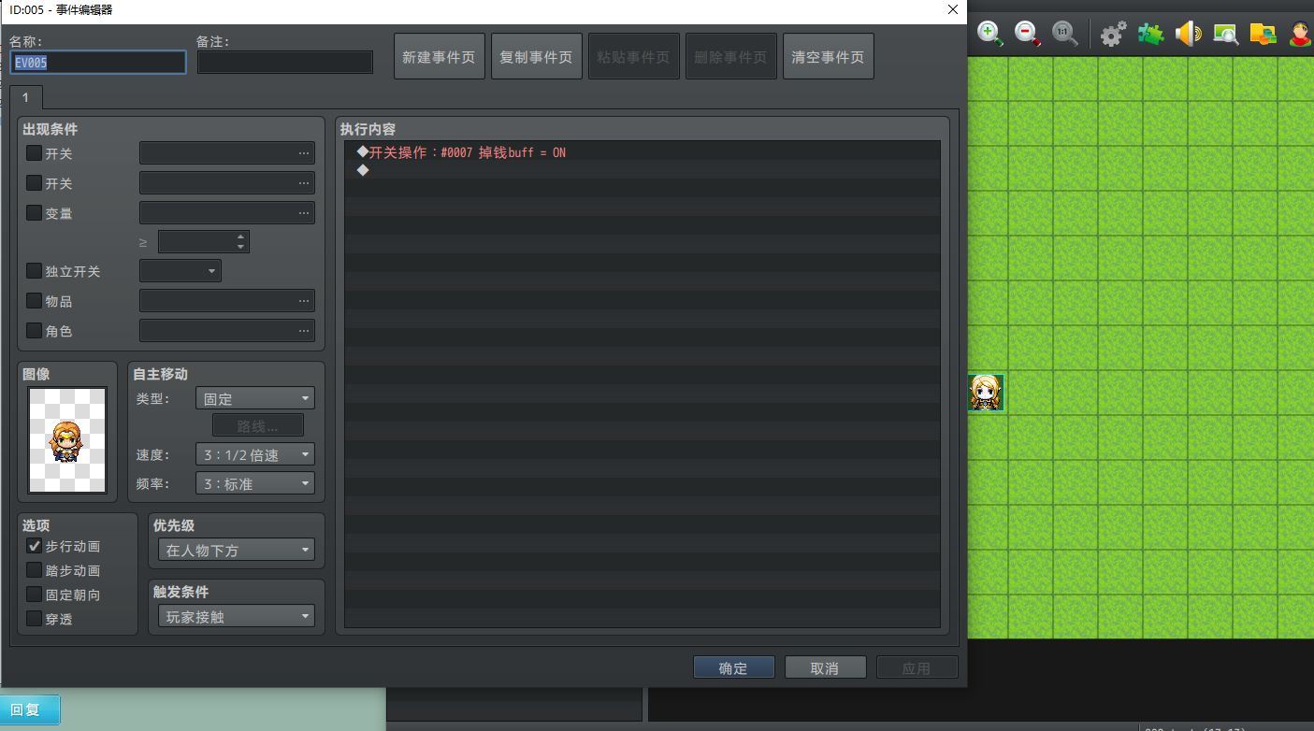Viewport: 1314px width, 731px height.
Task: Cancel with the 取消 button
Action: coord(825,667)
